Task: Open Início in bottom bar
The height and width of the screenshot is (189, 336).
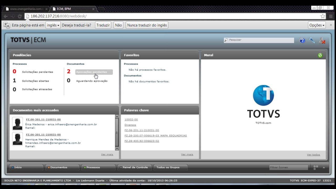Action: [26, 167]
